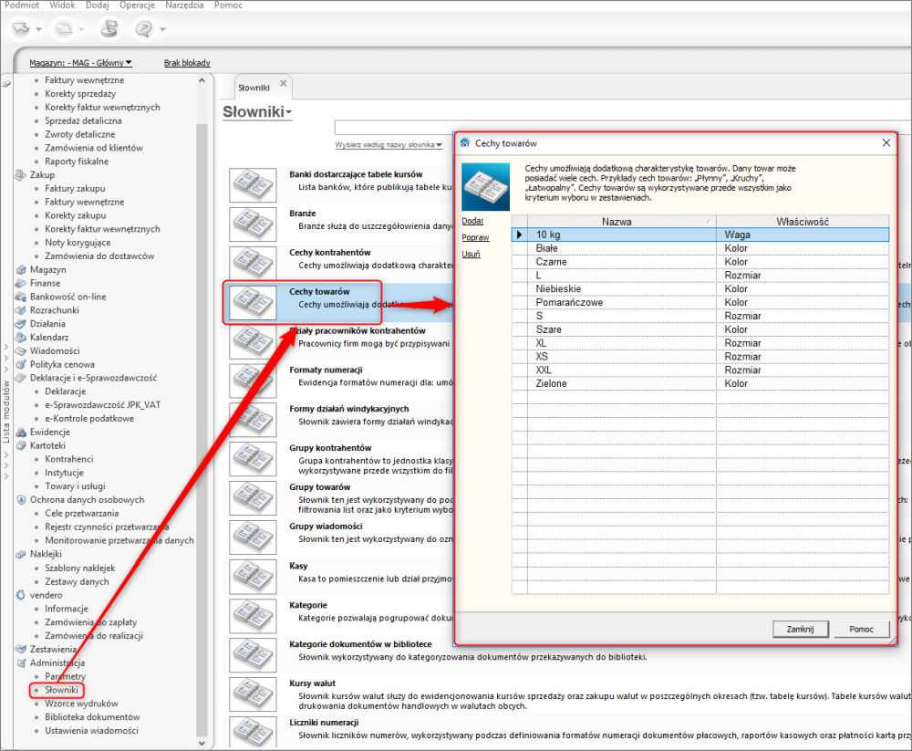Select the Zielone row in the table
The width and height of the screenshot is (912, 751).
[700, 383]
